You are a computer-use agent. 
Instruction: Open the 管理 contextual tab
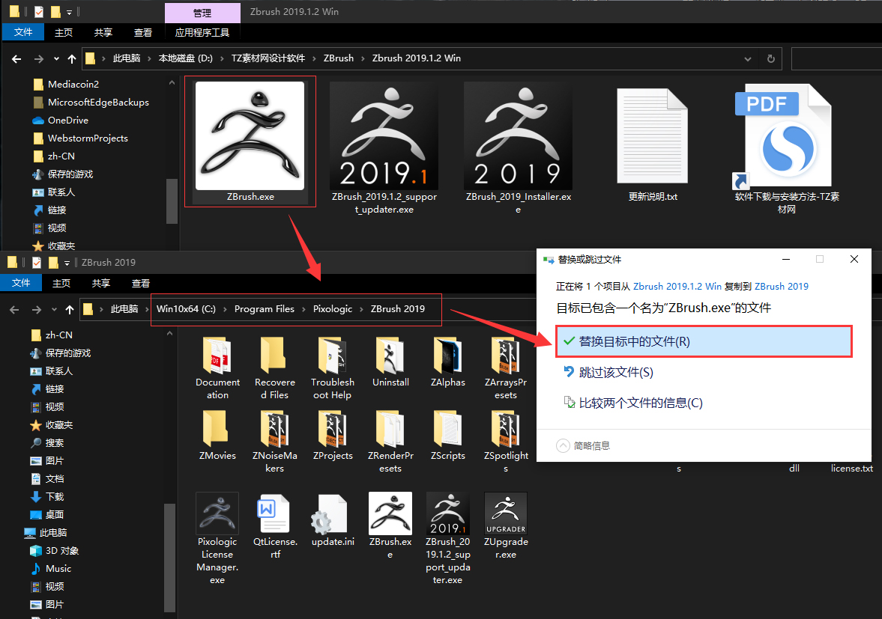pos(202,13)
